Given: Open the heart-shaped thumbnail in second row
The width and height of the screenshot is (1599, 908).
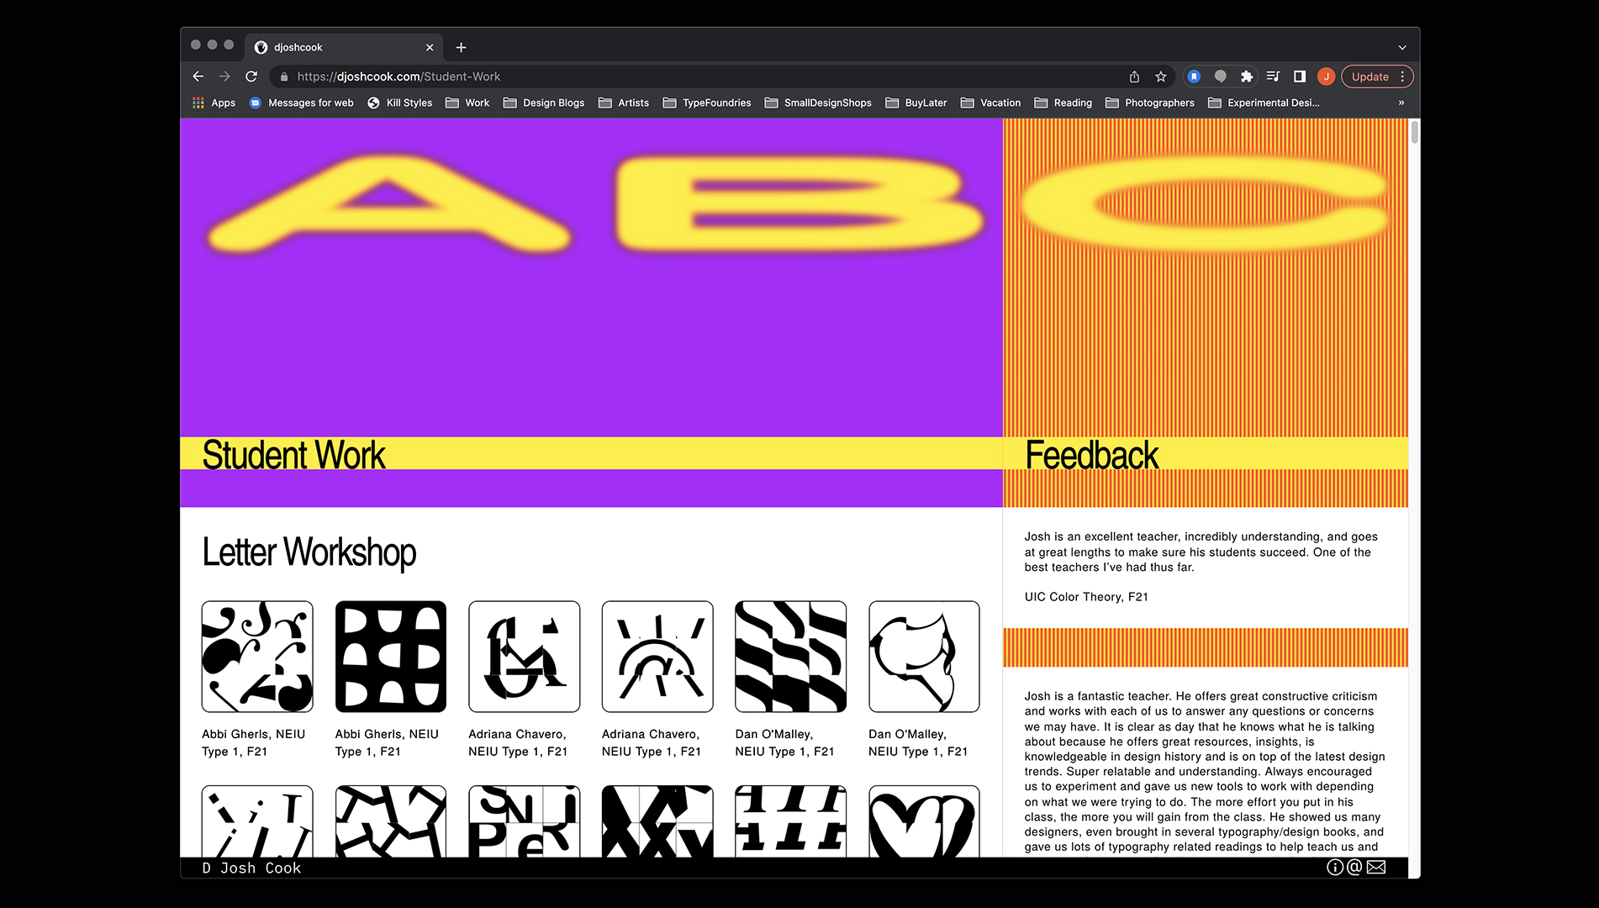Looking at the screenshot, I should [924, 821].
